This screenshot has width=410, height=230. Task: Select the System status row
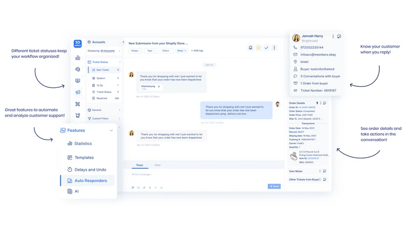point(105,78)
